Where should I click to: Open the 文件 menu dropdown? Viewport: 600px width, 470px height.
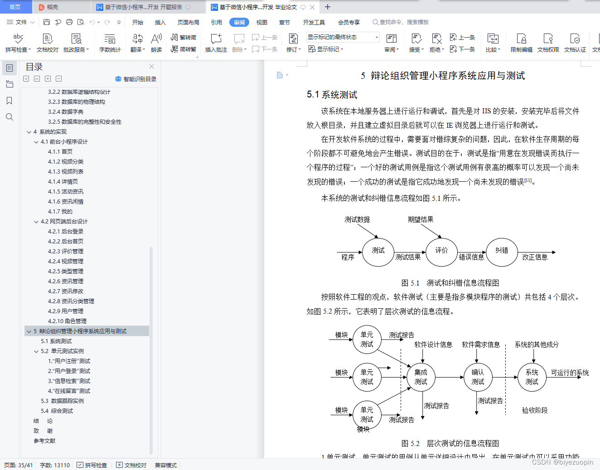(x=20, y=22)
